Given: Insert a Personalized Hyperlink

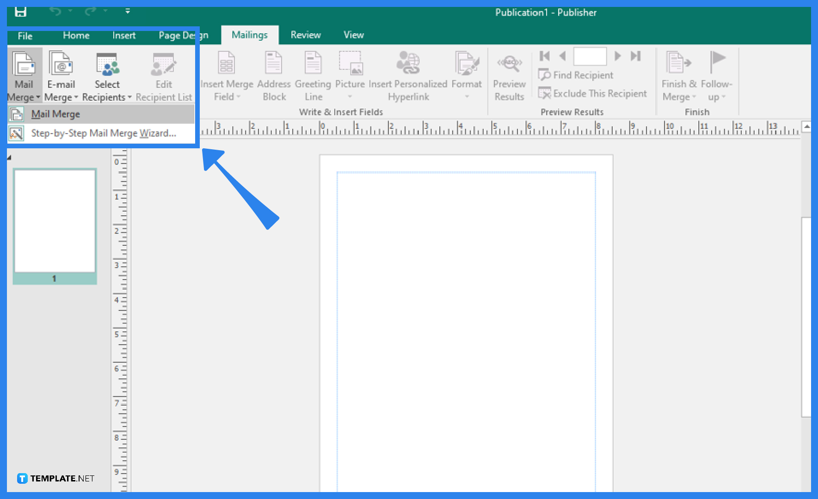Looking at the screenshot, I should click(408, 75).
